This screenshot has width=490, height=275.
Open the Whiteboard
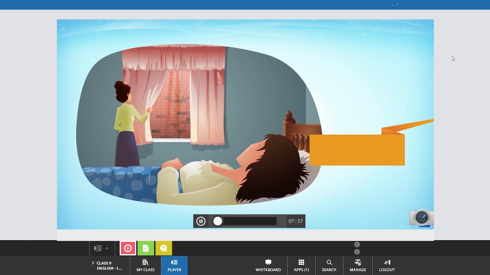268,265
